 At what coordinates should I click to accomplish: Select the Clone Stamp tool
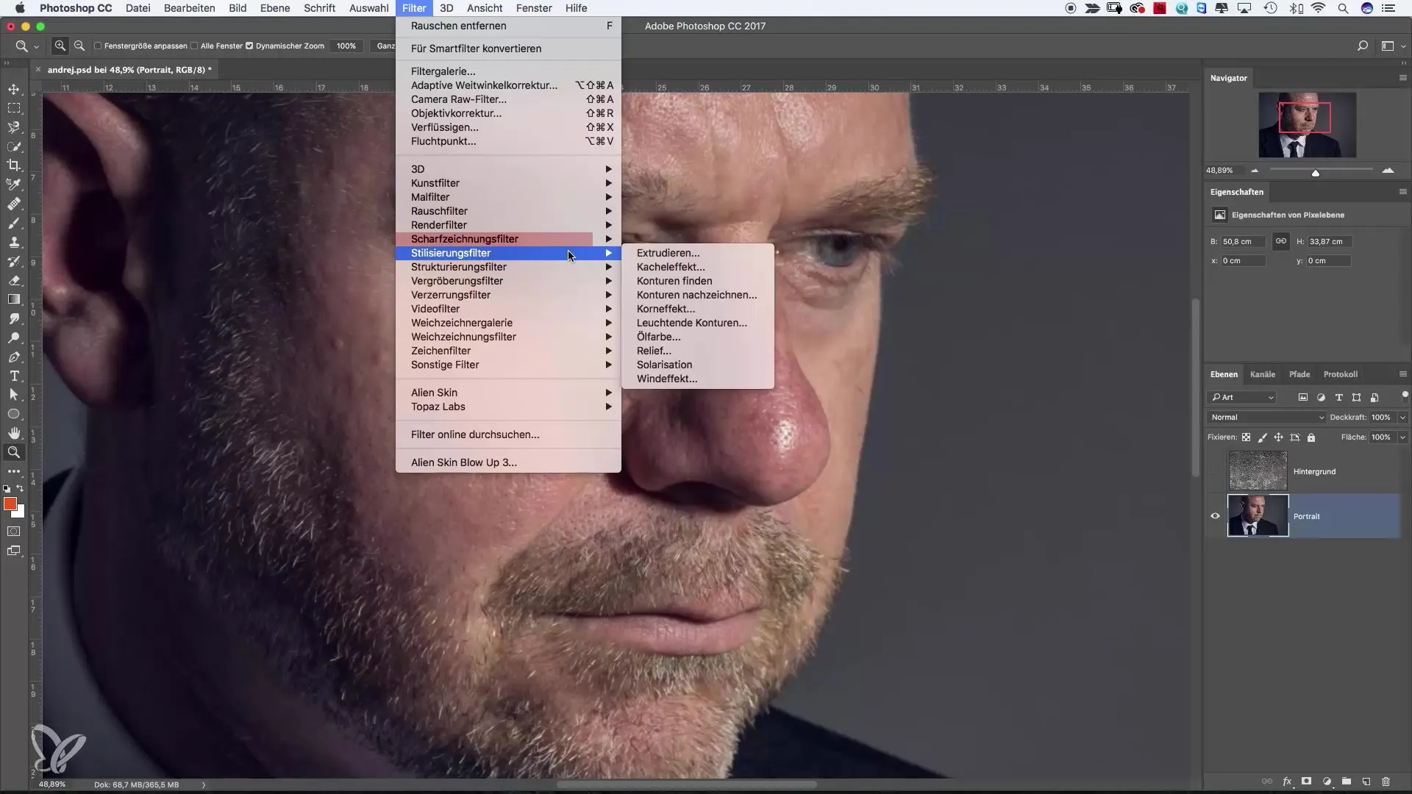[x=14, y=242]
